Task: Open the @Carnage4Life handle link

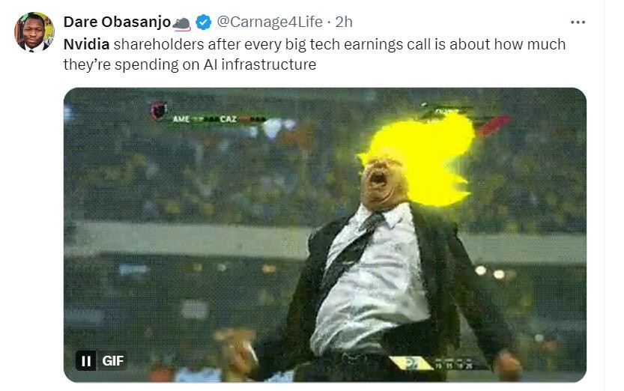Action: (x=270, y=22)
